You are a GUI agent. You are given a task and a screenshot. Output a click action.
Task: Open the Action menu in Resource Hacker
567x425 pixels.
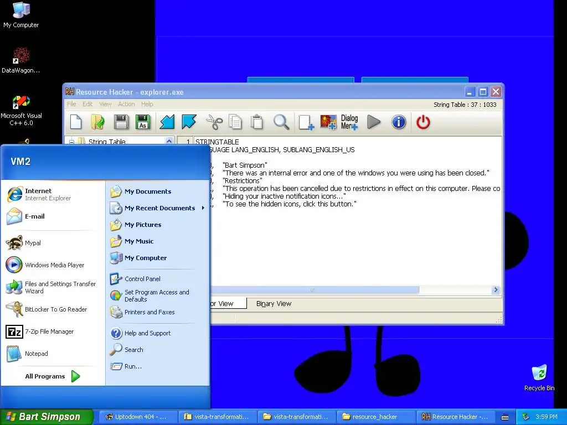click(x=126, y=104)
